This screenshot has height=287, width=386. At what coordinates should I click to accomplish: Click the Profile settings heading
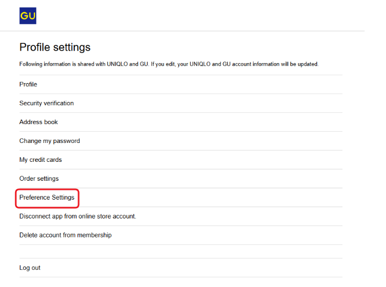[x=55, y=47]
